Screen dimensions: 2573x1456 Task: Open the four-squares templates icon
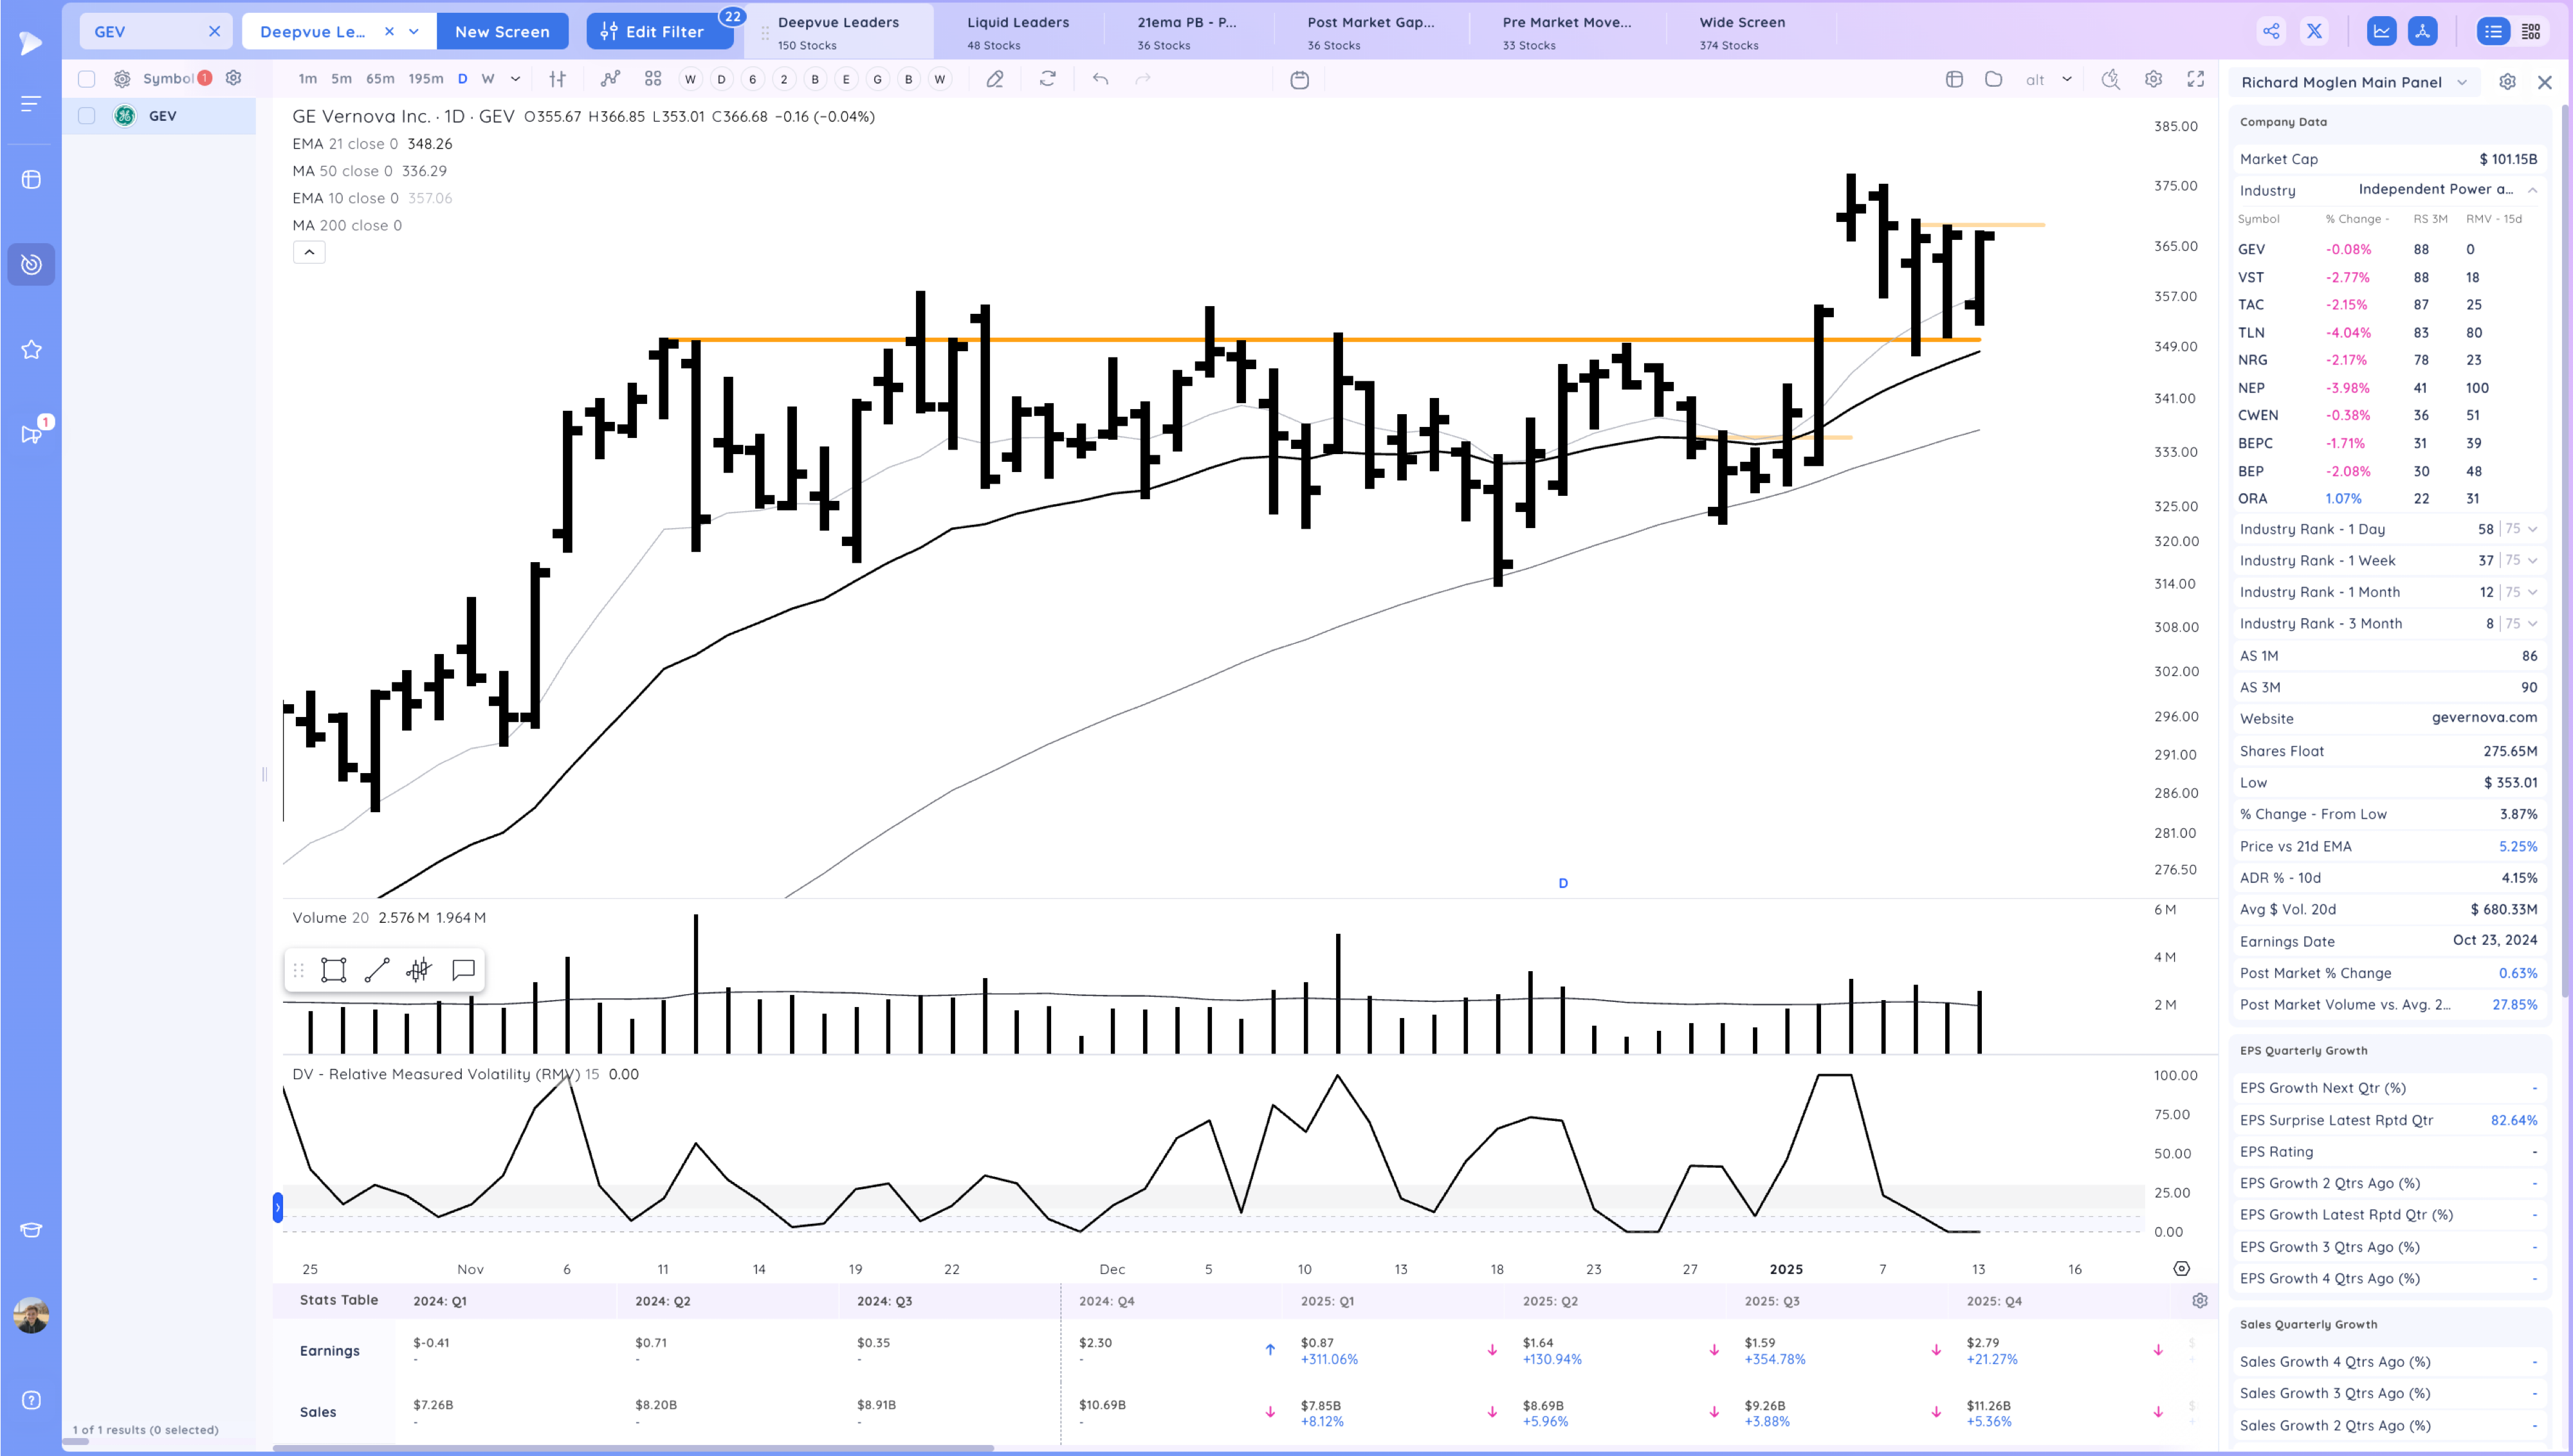coord(653,79)
